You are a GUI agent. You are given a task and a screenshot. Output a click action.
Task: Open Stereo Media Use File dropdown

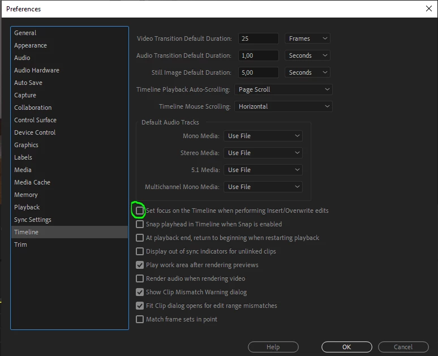[263, 153]
